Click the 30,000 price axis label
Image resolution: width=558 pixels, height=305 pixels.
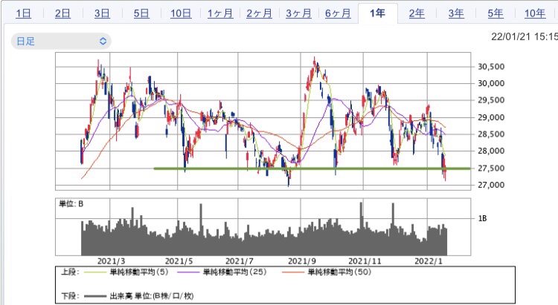coord(491,83)
